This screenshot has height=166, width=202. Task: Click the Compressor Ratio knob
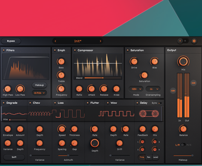pos(79,89)
